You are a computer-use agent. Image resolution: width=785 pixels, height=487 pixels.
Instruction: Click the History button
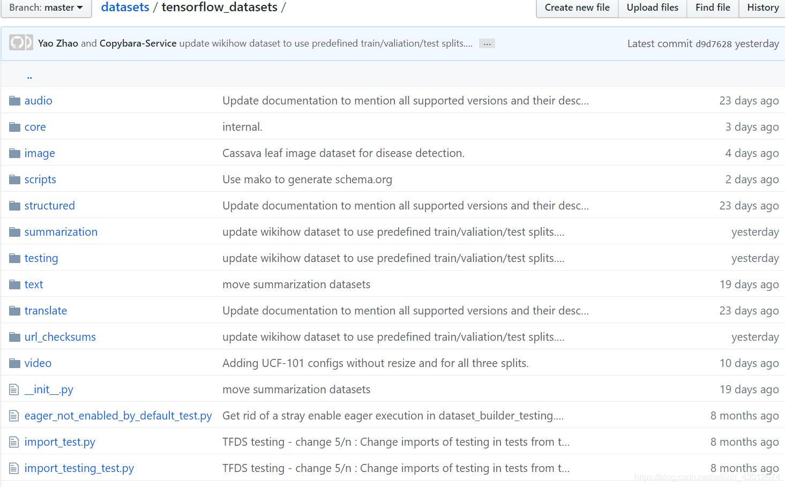coord(762,8)
